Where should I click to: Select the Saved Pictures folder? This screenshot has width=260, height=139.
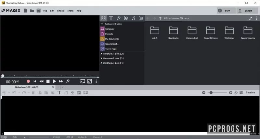coord(211,33)
